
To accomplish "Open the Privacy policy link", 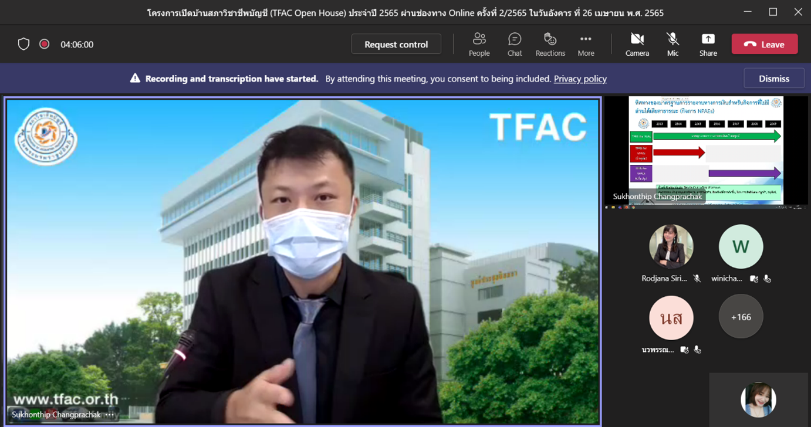I will (x=580, y=79).
